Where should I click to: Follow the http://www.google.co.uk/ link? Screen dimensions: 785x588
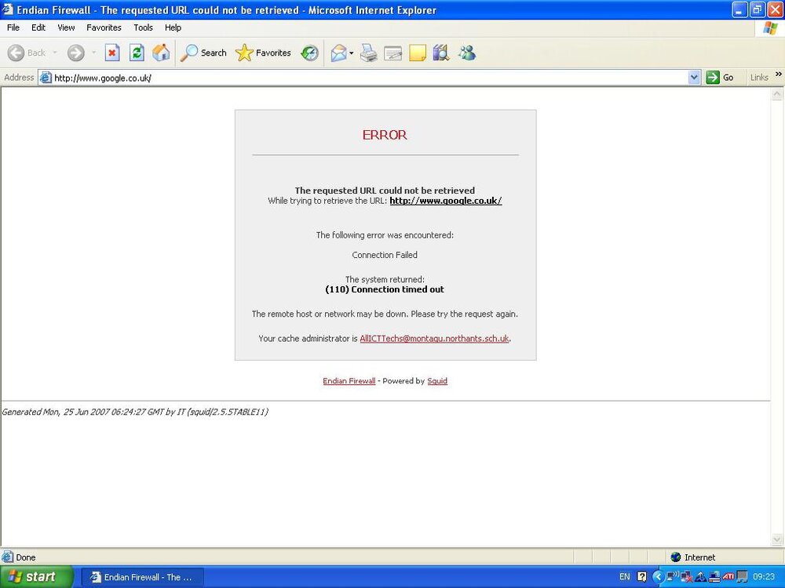click(446, 201)
